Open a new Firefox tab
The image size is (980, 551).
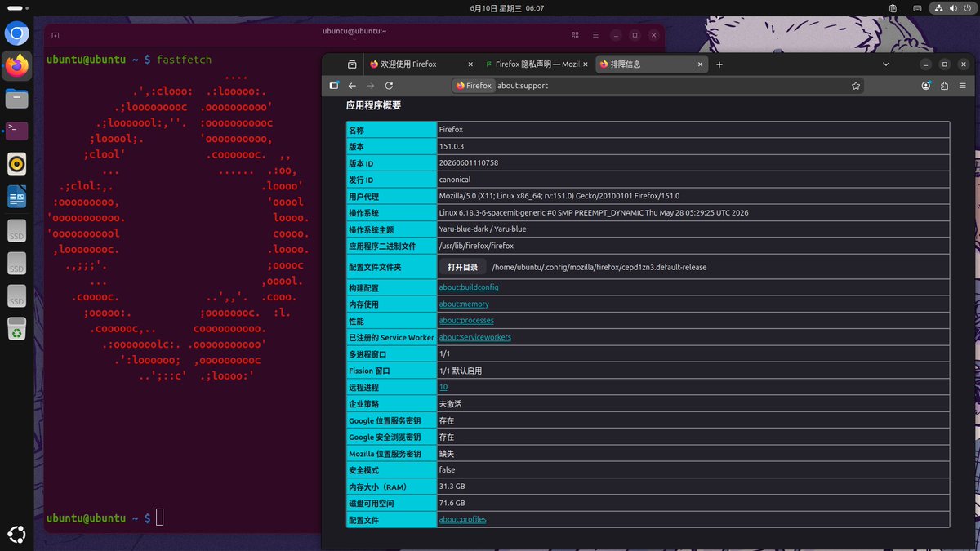pos(719,64)
